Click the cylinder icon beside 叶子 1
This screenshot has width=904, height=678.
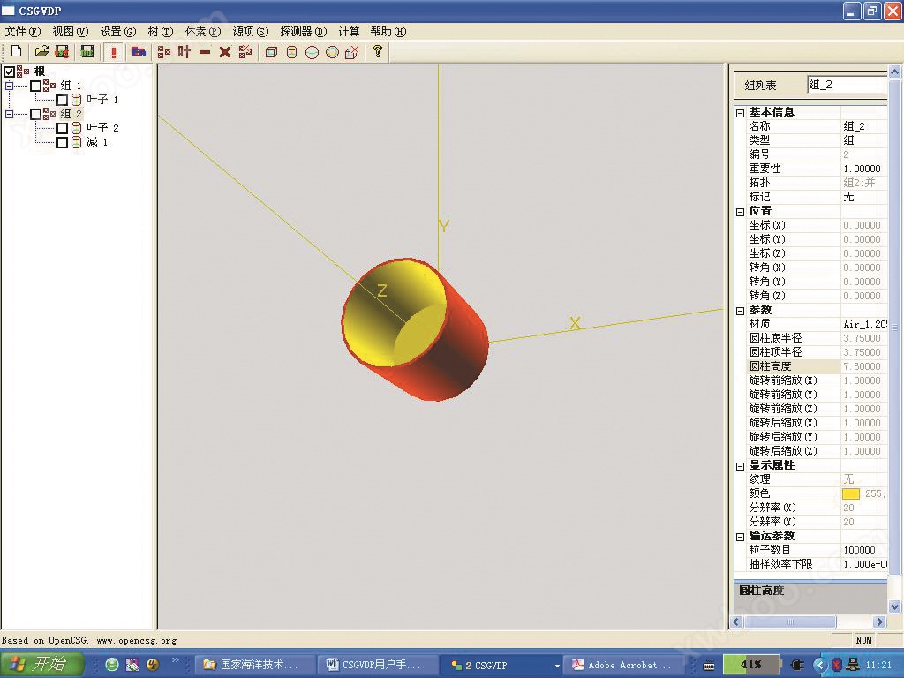(x=76, y=100)
